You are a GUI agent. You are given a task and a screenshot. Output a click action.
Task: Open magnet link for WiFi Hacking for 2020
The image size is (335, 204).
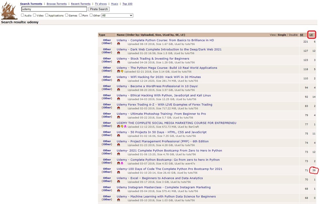point(118,81)
